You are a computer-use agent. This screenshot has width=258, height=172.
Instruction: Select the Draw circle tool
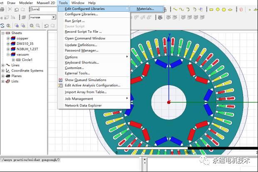[x=218, y=9]
